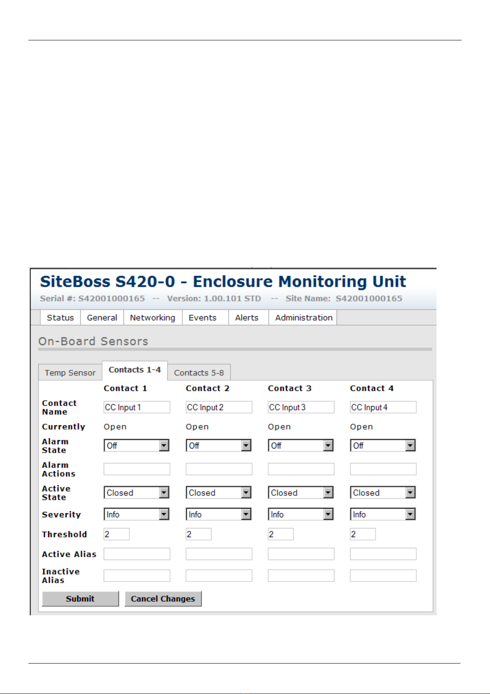Screen dimensions: 490x694
Task: Open Contact 1 Alarm State dropdown
Action: (x=137, y=446)
